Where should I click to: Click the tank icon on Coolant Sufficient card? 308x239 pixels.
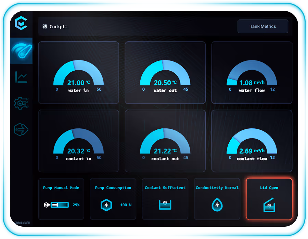(x=165, y=204)
